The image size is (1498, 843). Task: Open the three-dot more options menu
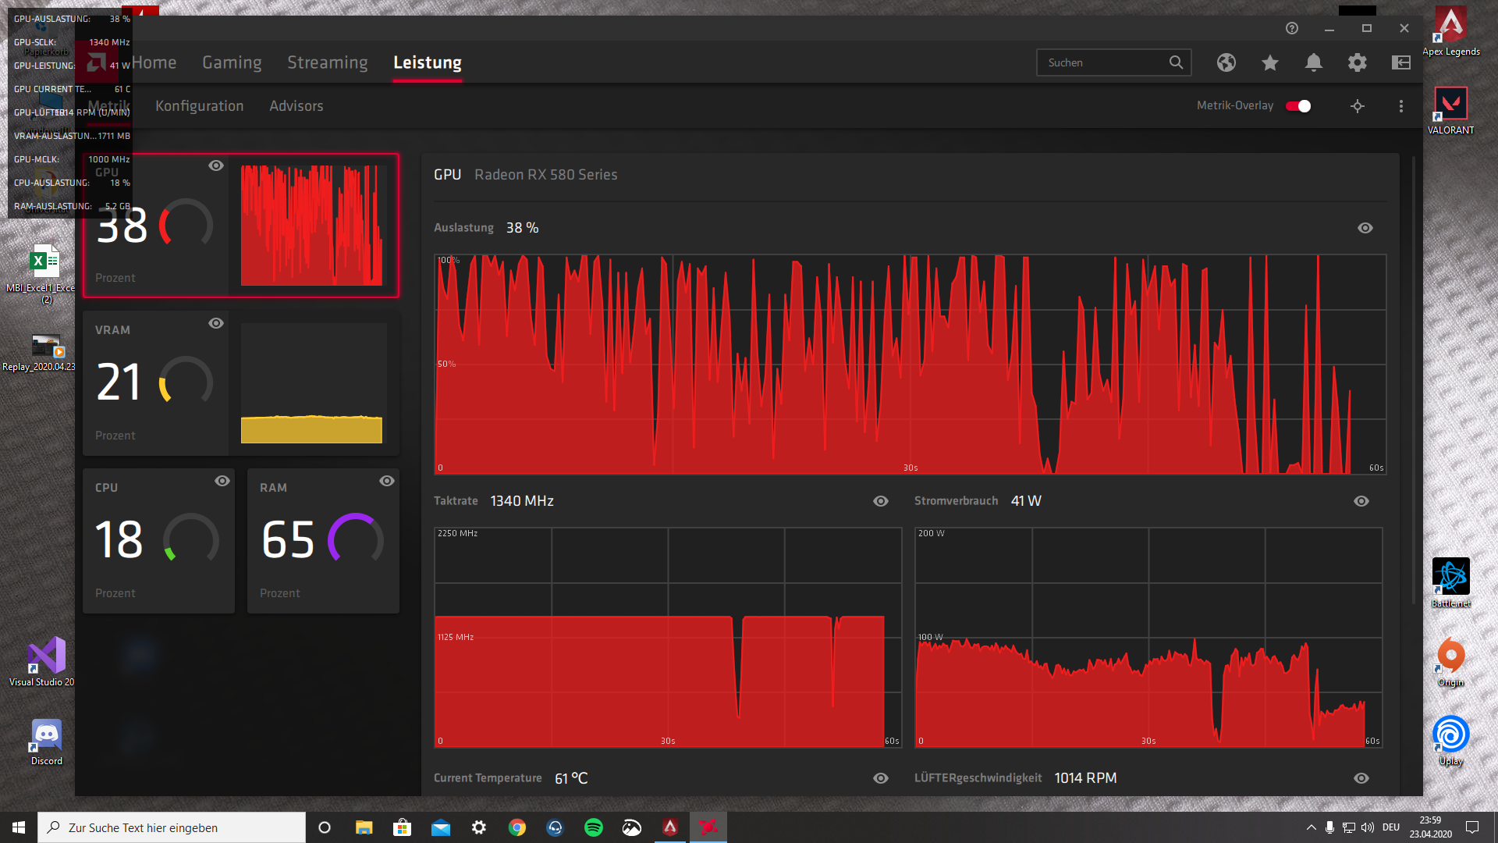click(x=1401, y=106)
